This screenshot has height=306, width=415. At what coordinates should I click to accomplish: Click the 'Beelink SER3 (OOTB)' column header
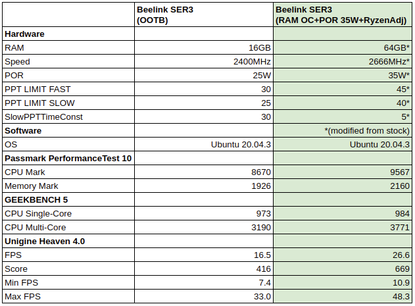[204, 14]
